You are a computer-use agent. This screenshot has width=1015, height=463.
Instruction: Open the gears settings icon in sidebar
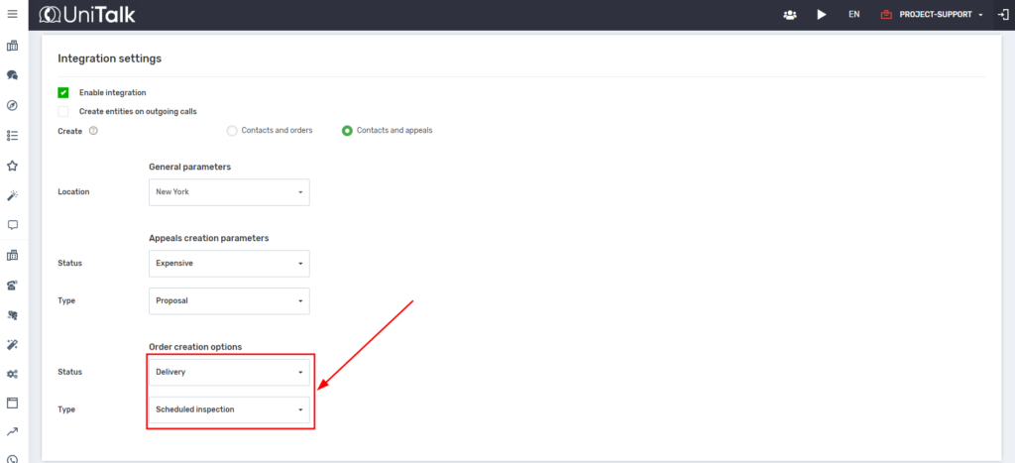(13, 374)
